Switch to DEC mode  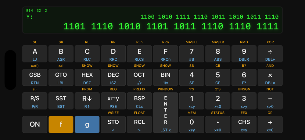113,77
